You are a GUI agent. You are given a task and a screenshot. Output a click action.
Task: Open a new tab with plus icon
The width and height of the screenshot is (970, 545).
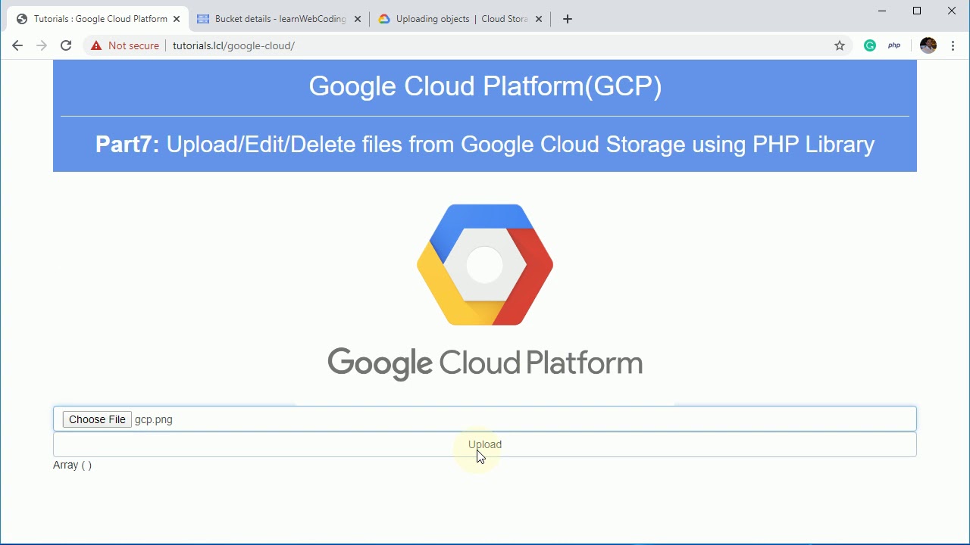568,19
